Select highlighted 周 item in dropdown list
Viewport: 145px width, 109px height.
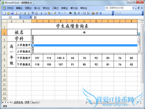[84, 45]
